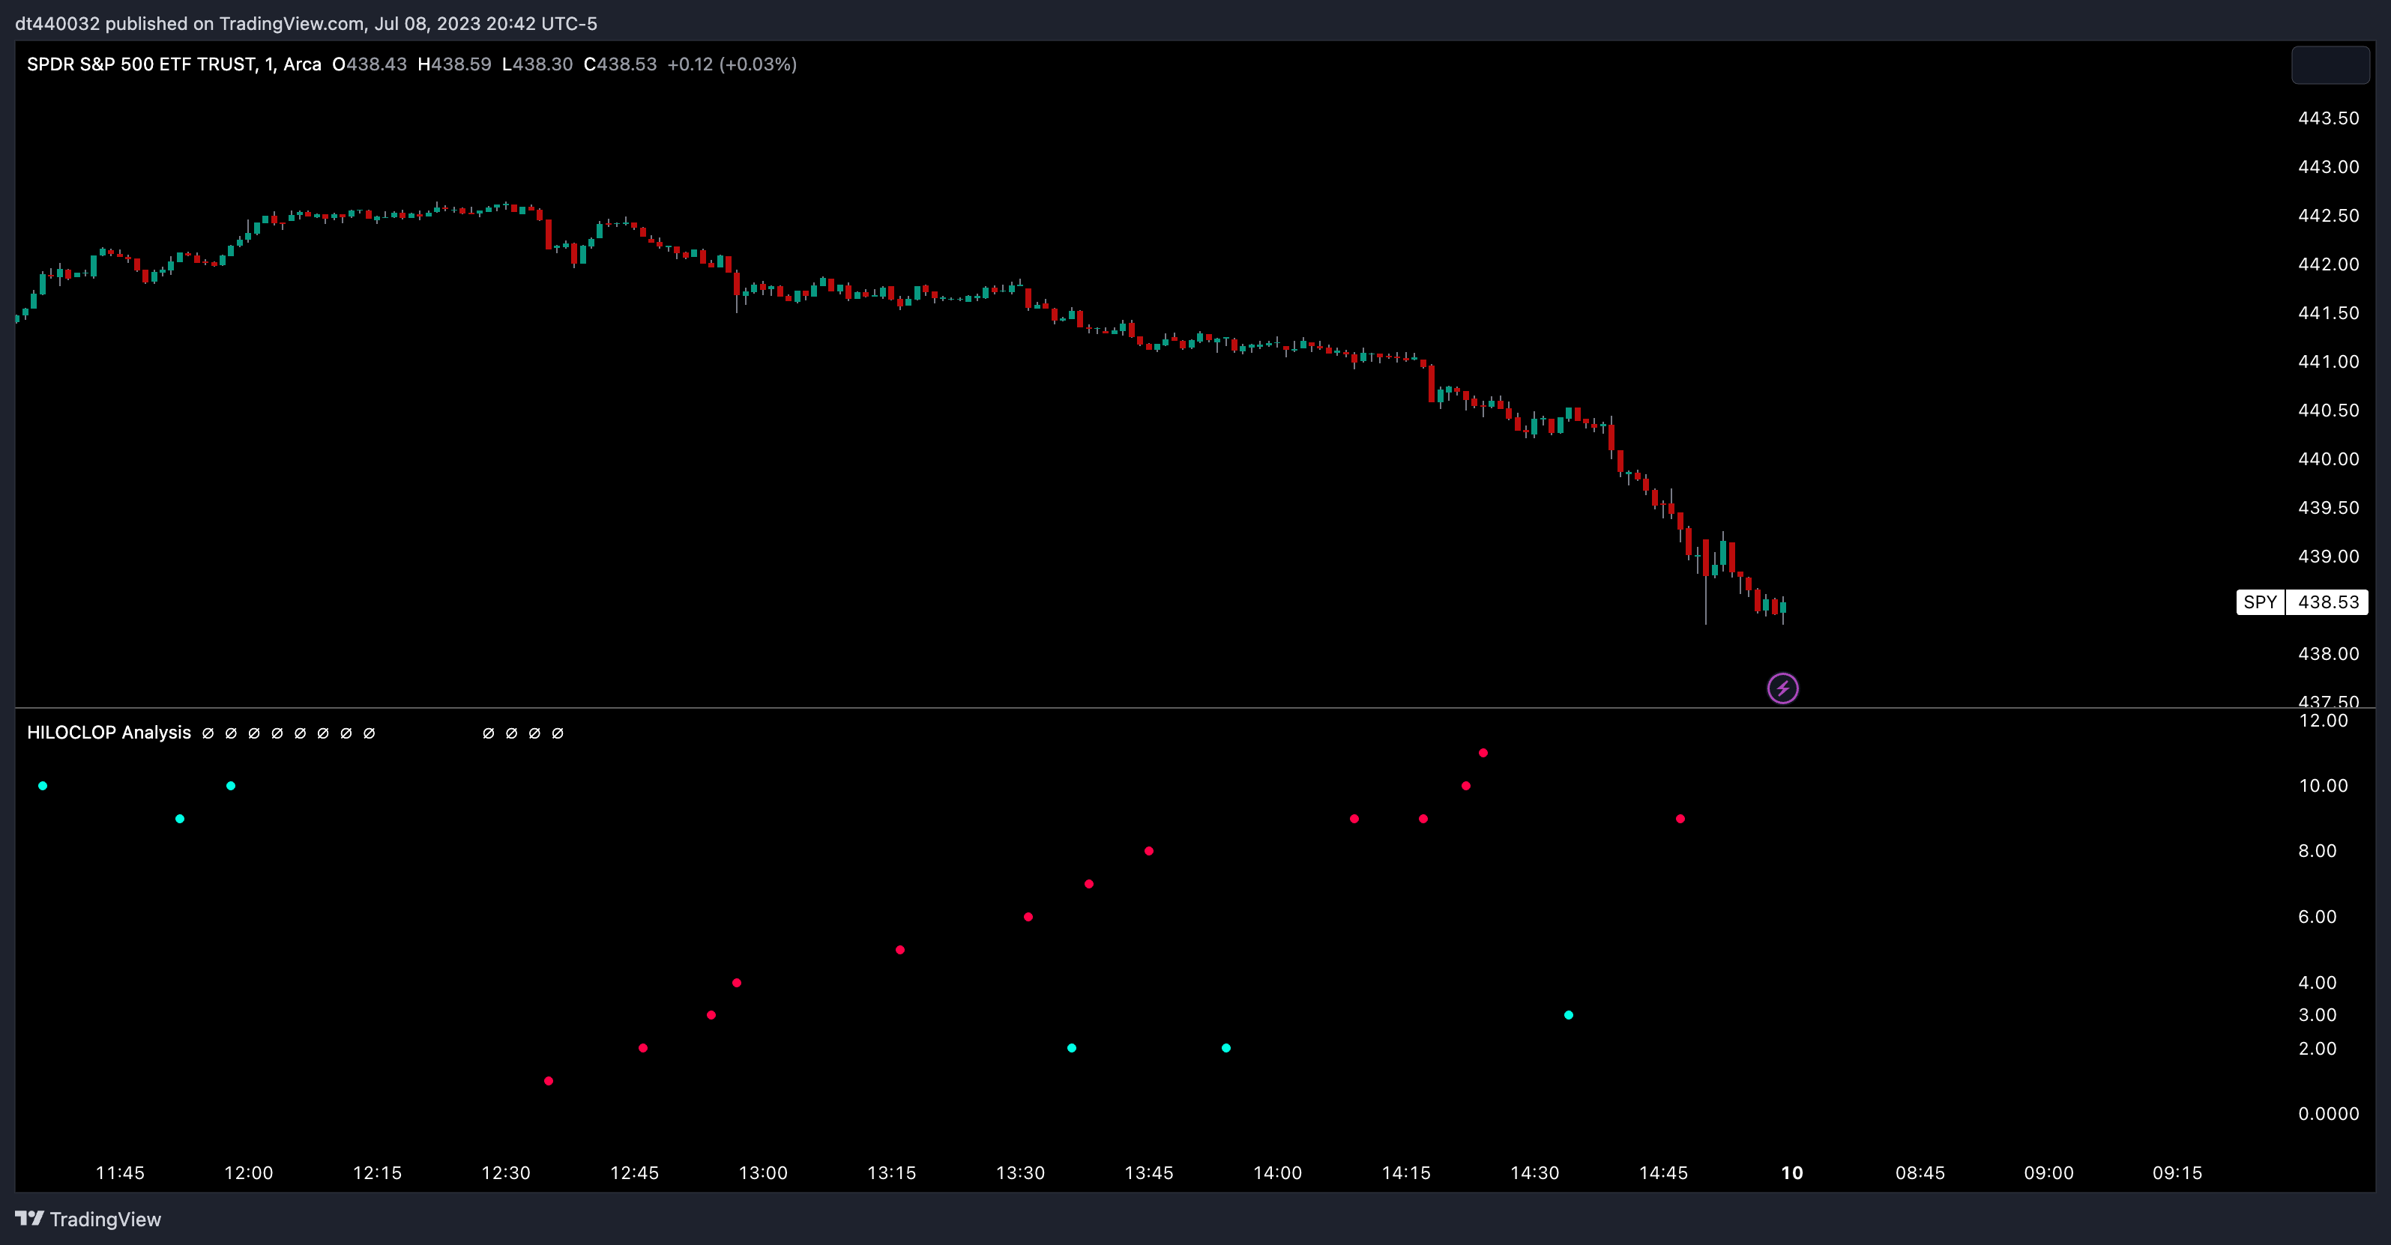Image resolution: width=2391 pixels, height=1245 pixels.
Task: Click the 439.00 price axis label
Action: (x=2328, y=557)
